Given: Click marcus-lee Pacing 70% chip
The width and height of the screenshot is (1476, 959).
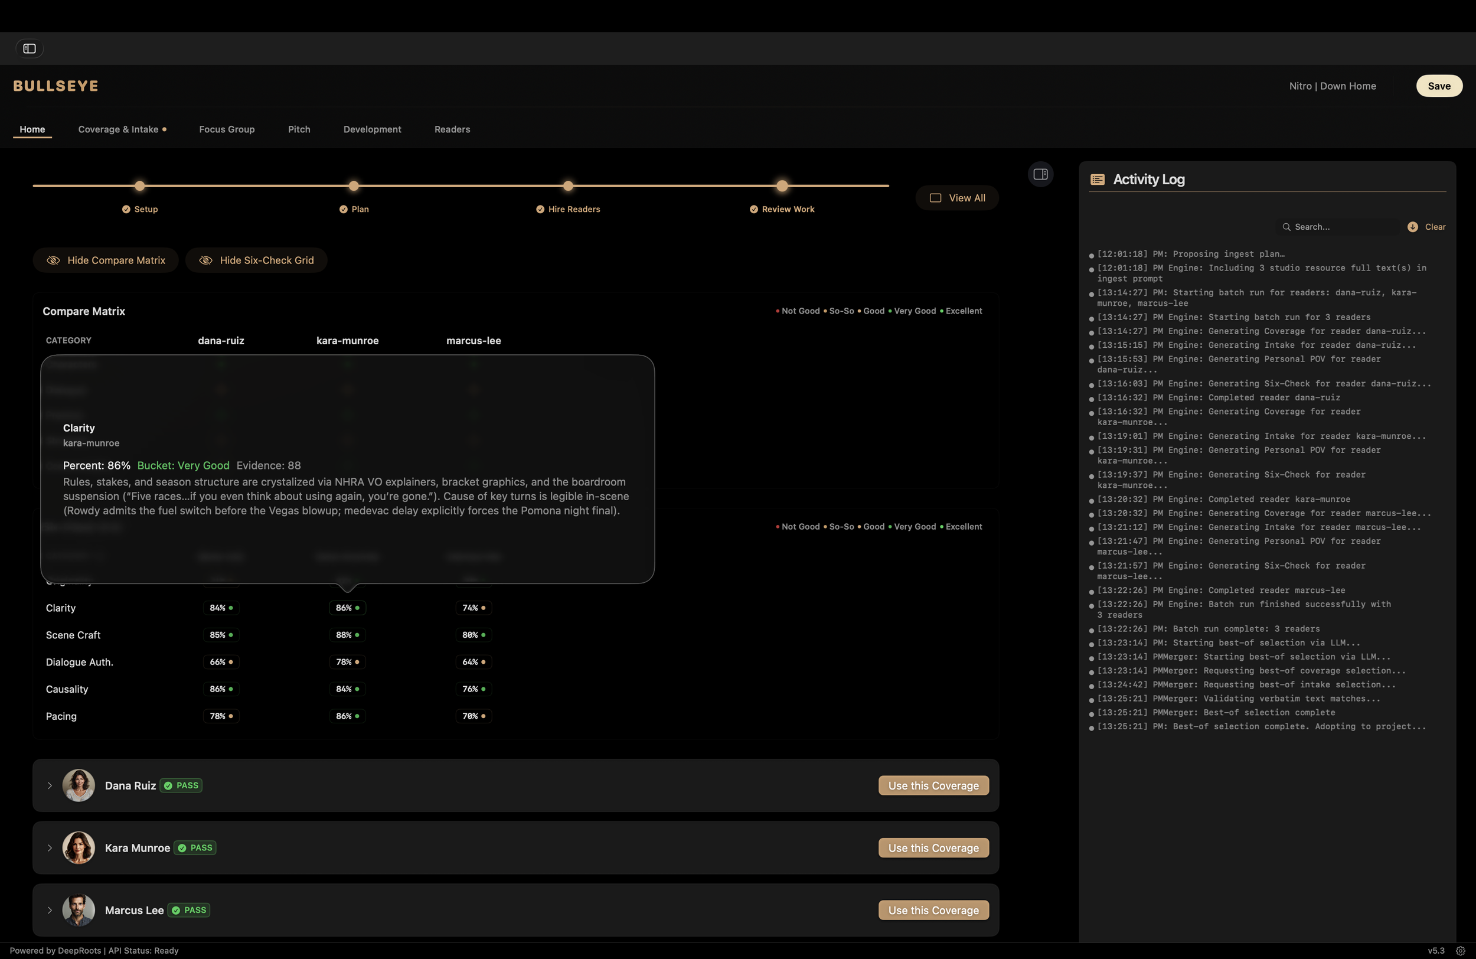Looking at the screenshot, I should tap(474, 716).
